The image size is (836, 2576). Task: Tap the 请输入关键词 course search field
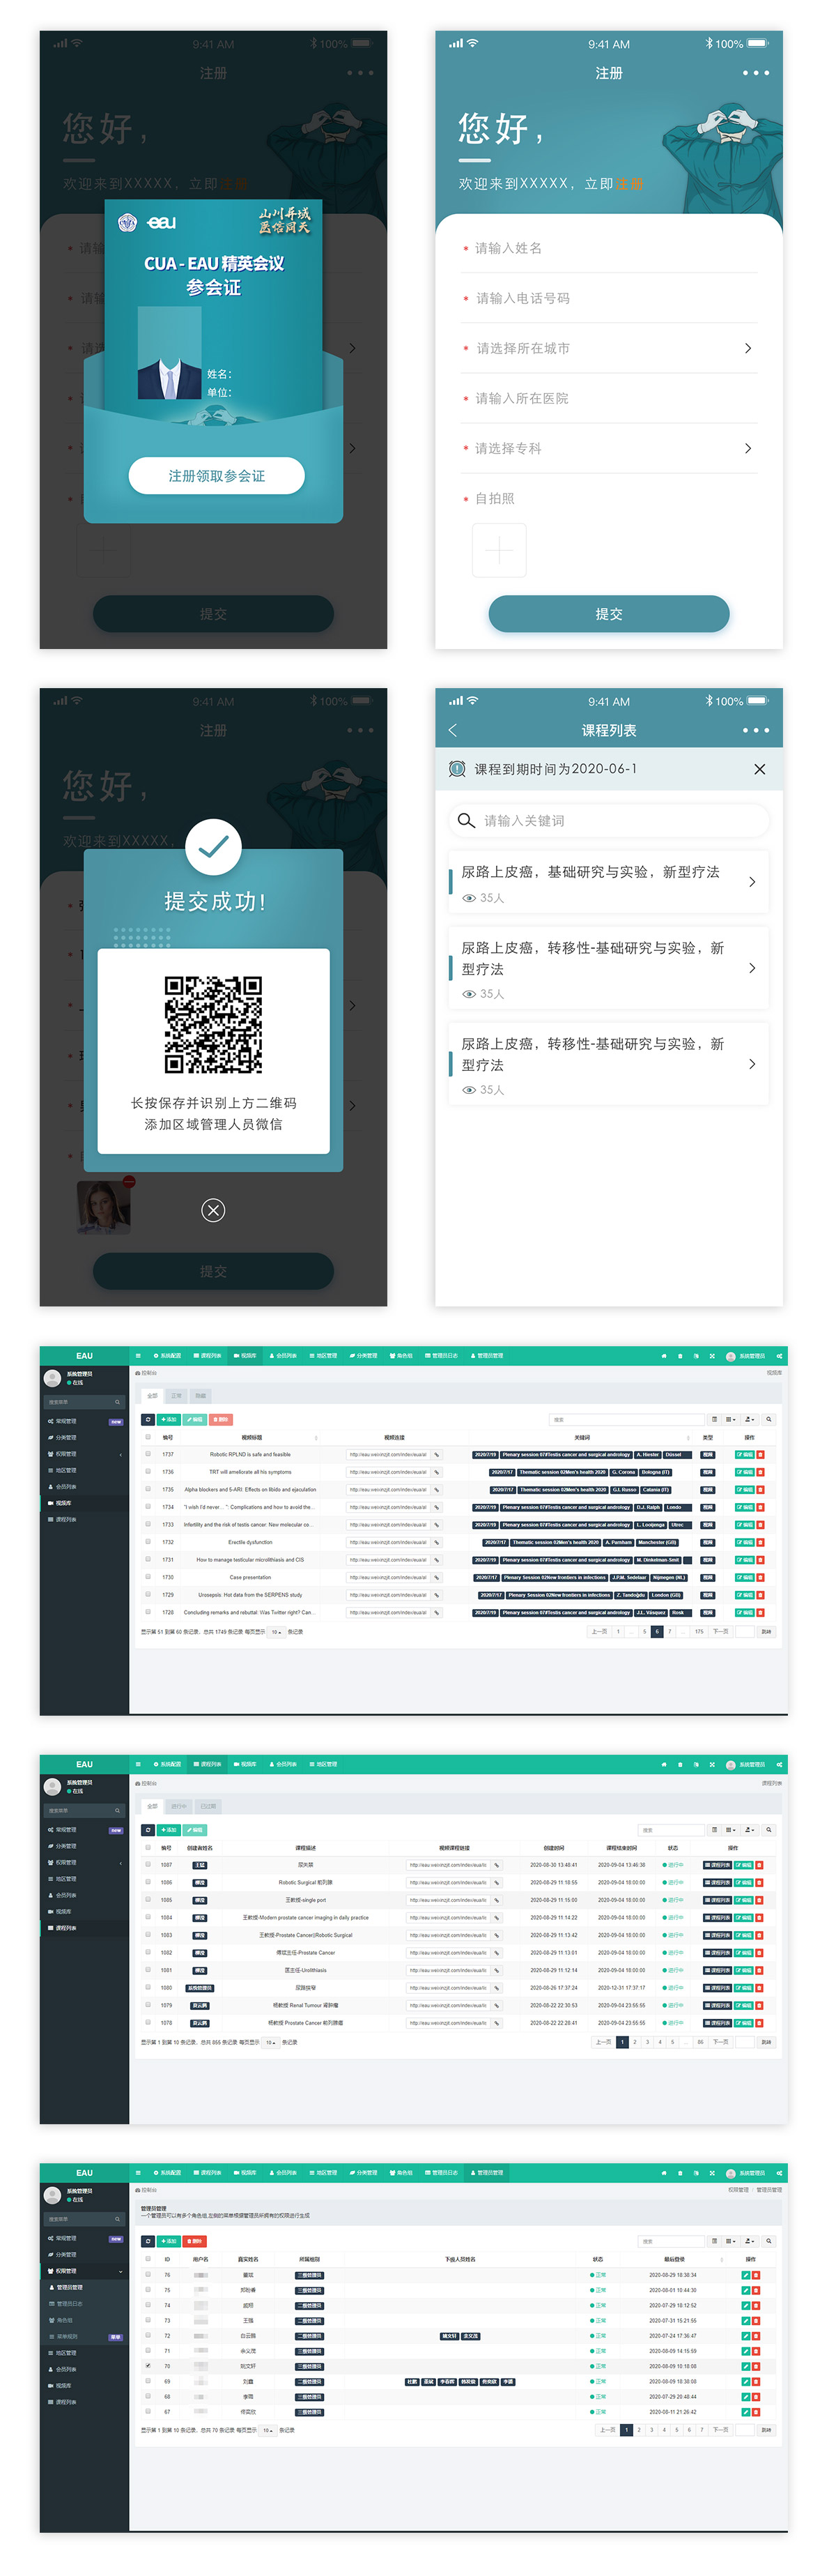pyautogui.click(x=610, y=820)
